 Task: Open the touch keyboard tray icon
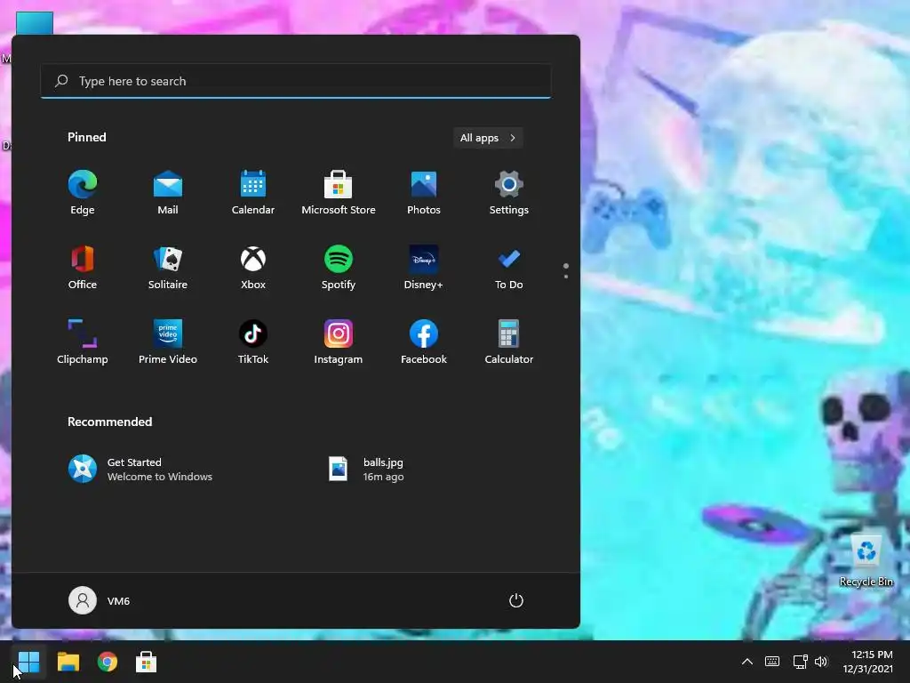pos(772,662)
